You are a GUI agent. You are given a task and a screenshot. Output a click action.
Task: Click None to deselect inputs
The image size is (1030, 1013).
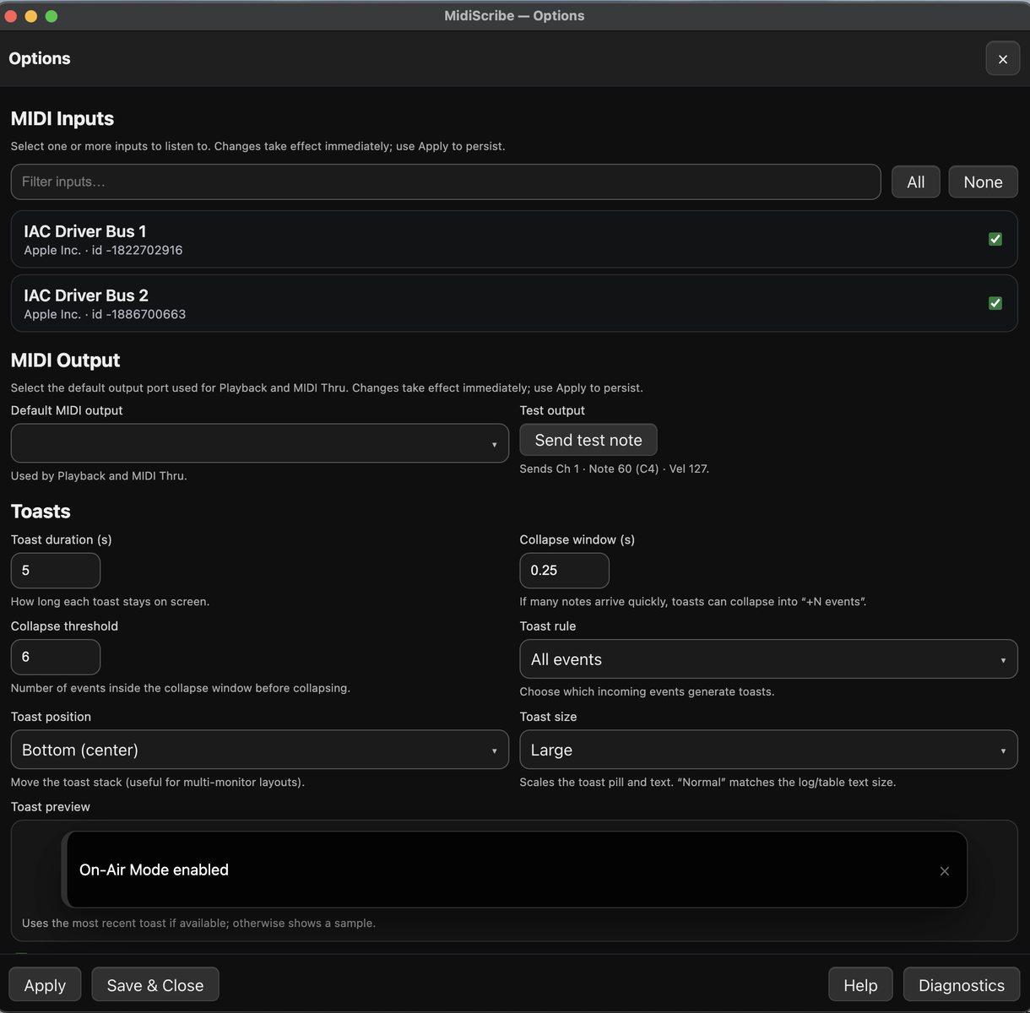pyautogui.click(x=983, y=181)
